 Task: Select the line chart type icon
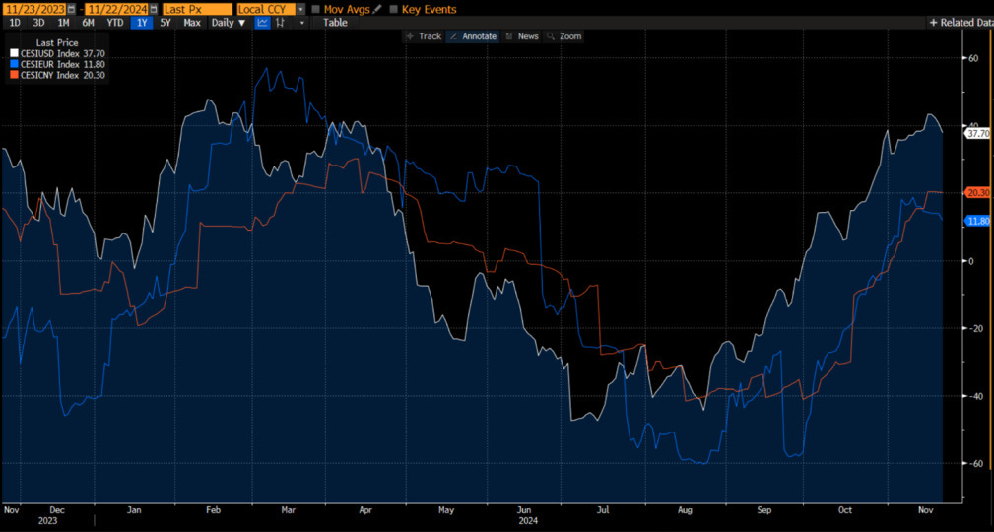(x=262, y=23)
